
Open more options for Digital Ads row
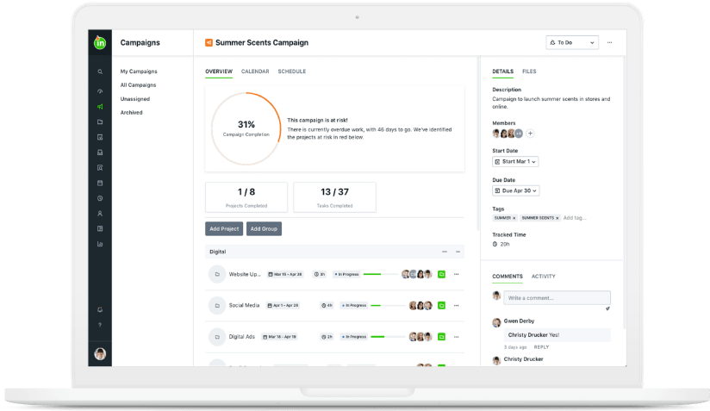(457, 337)
